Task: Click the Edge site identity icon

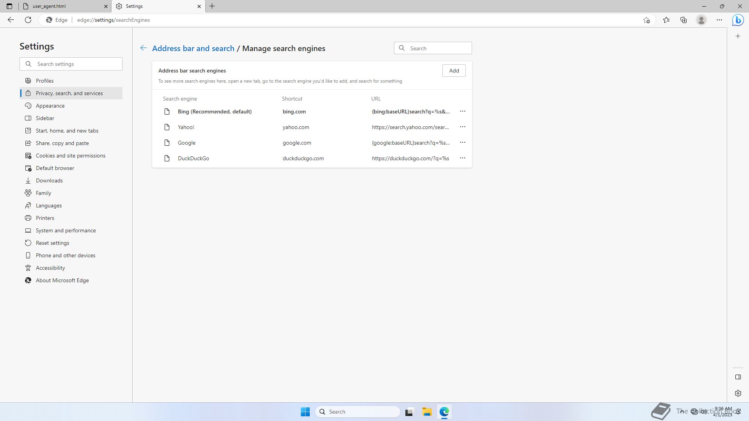Action: pos(57,20)
